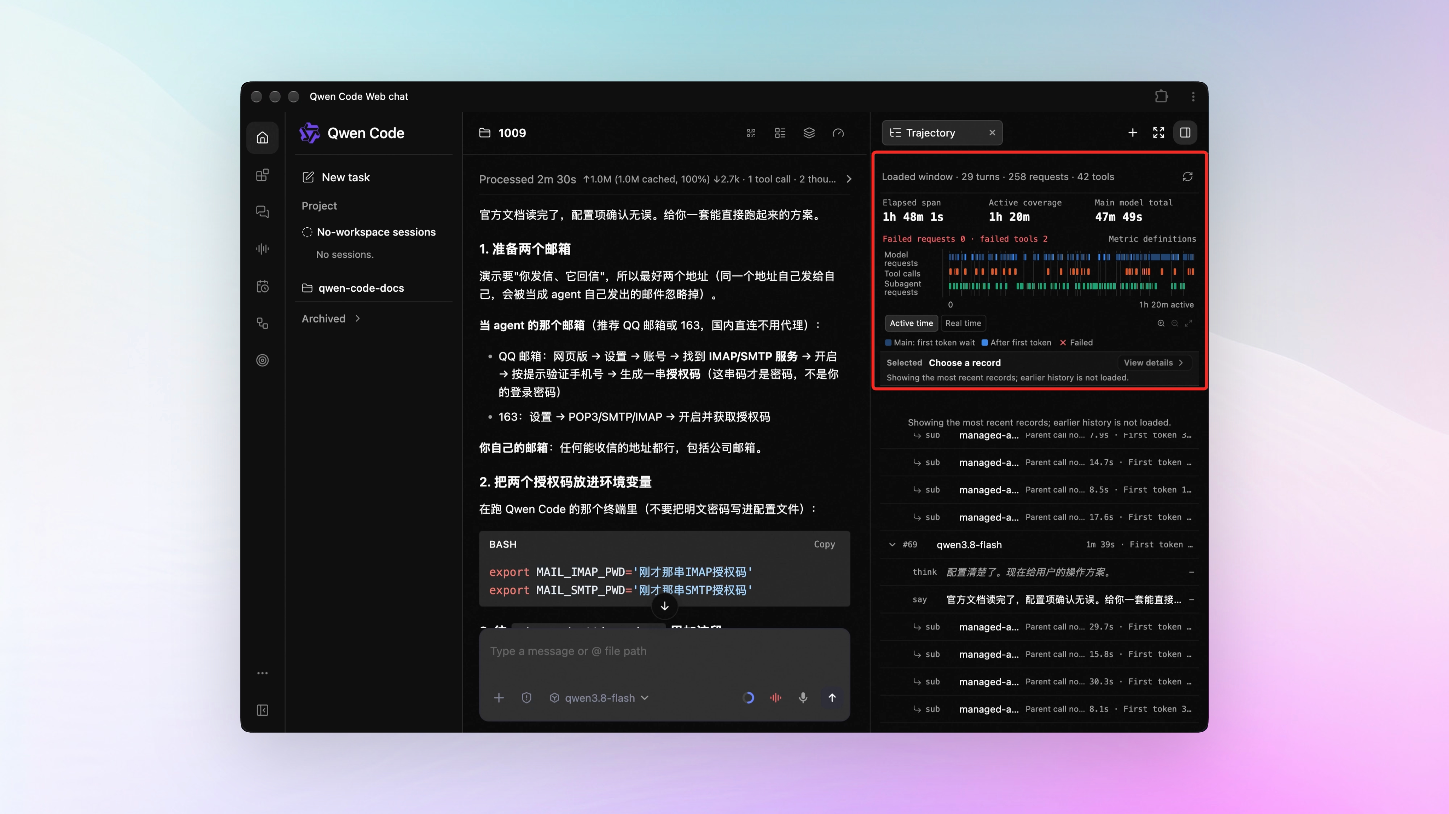
Task: Collapse record #69 qwen3.8-flash
Action: 892,544
